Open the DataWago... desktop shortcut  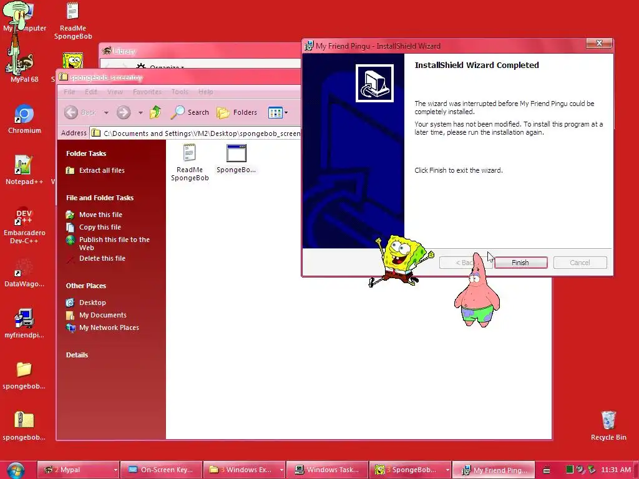tap(24, 272)
